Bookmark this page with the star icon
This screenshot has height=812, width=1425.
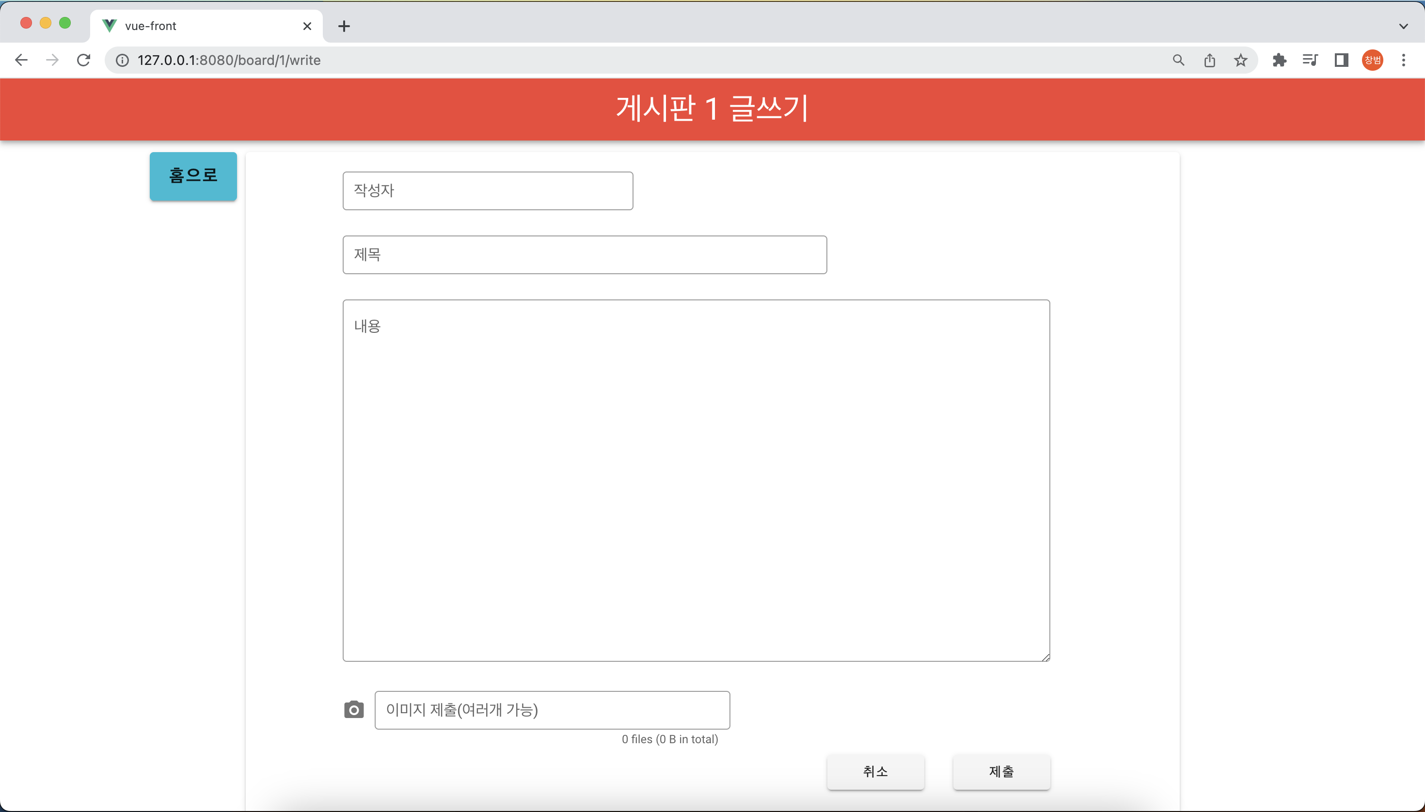tap(1240, 60)
